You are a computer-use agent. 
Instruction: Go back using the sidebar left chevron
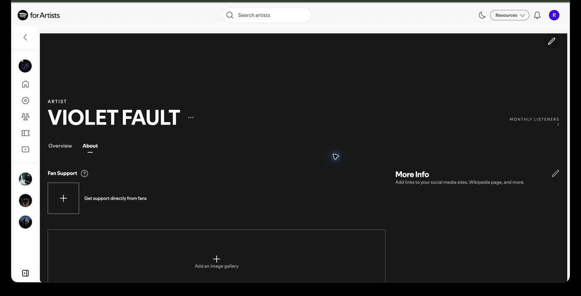25,37
